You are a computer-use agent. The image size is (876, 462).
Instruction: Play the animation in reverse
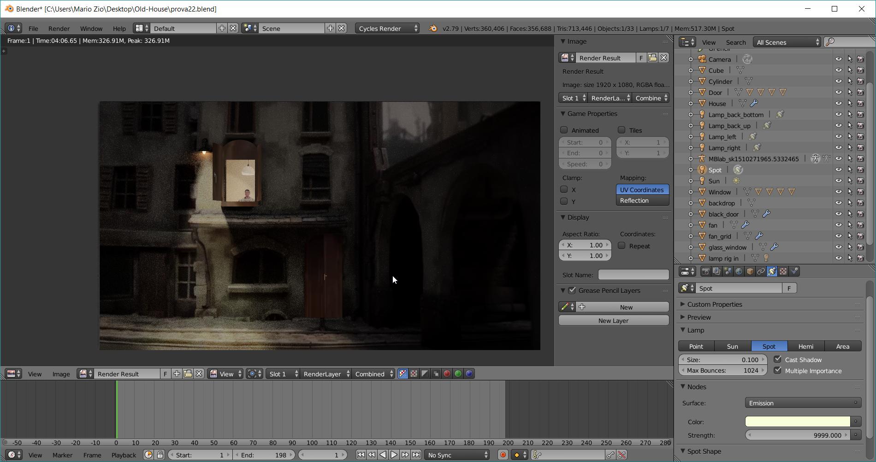tap(383, 455)
